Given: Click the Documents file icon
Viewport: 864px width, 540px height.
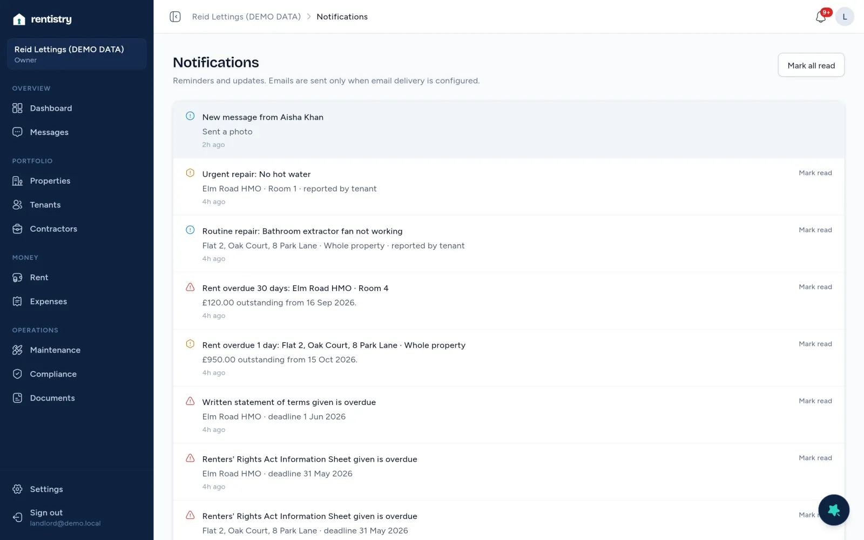Looking at the screenshot, I should click(17, 398).
